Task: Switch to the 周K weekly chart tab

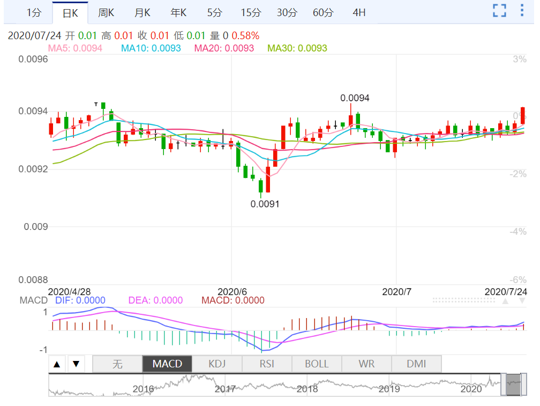Action: tap(106, 12)
